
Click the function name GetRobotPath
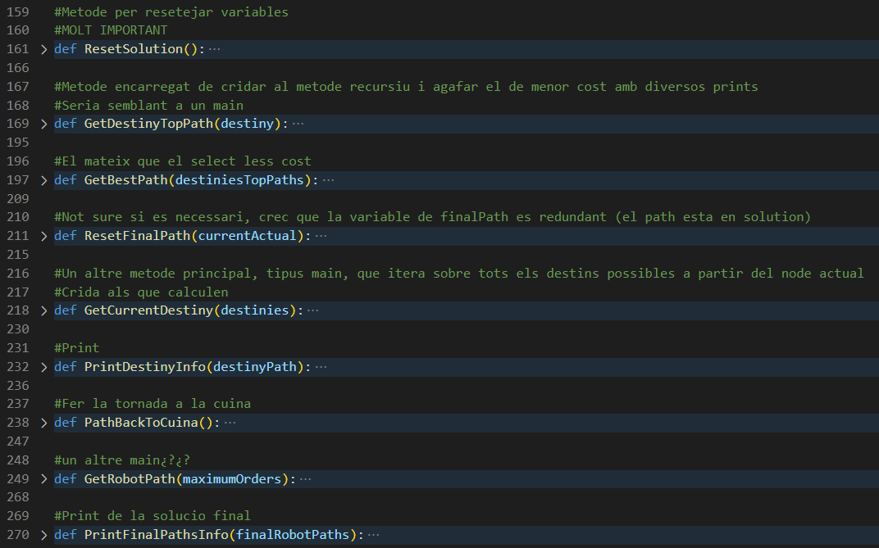click(130, 479)
